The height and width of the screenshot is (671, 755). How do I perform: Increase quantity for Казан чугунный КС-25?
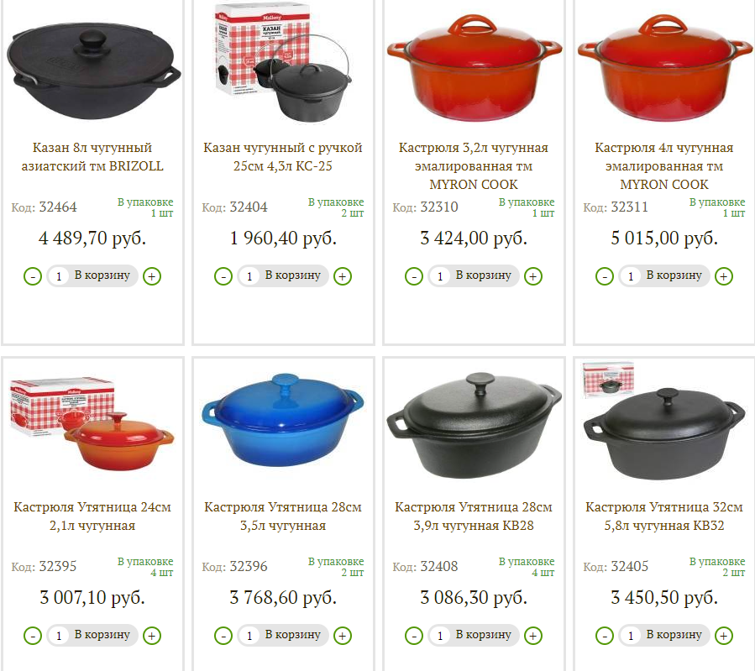(x=343, y=276)
